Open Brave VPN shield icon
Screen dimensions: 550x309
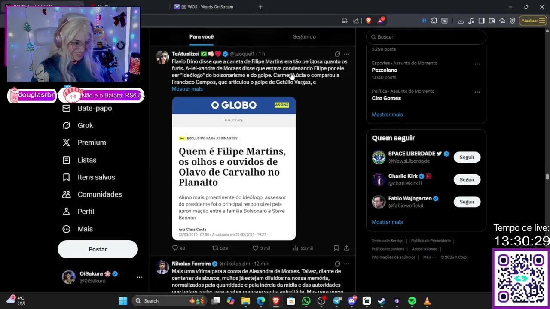[513, 21]
